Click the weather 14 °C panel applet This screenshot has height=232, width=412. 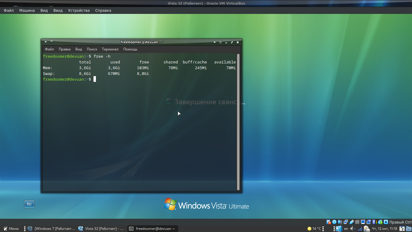(x=314, y=229)
